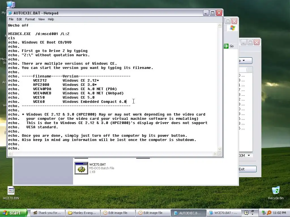Click the Notepad window resize grip

click(x=220, y=154)
